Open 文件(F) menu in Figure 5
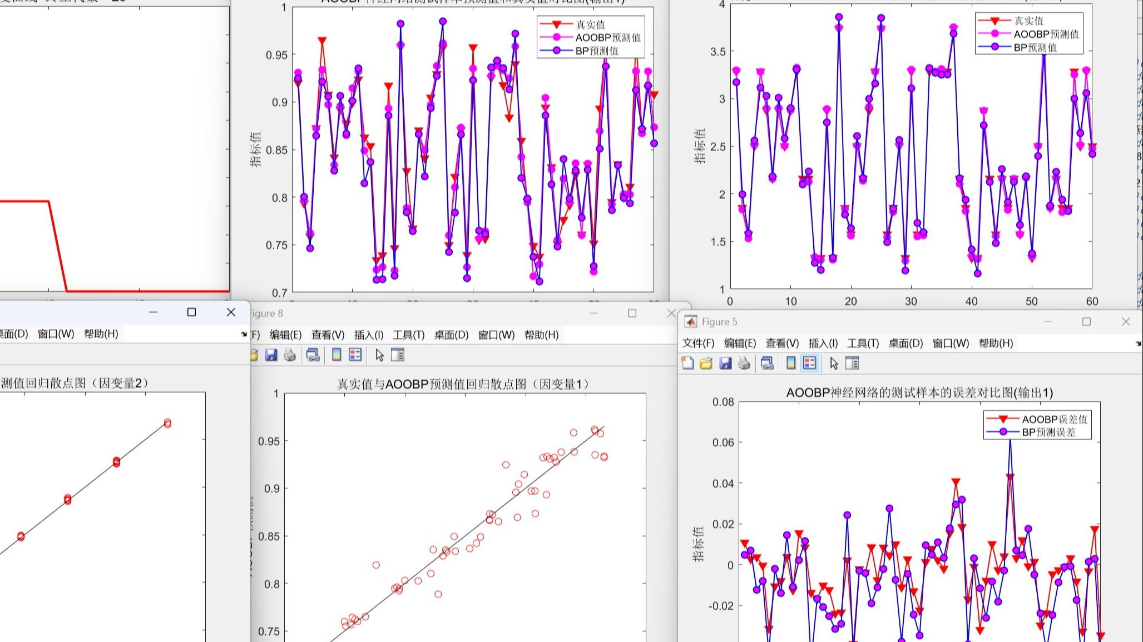Viewport: 1143px width, 642px height. click(698, 344)
